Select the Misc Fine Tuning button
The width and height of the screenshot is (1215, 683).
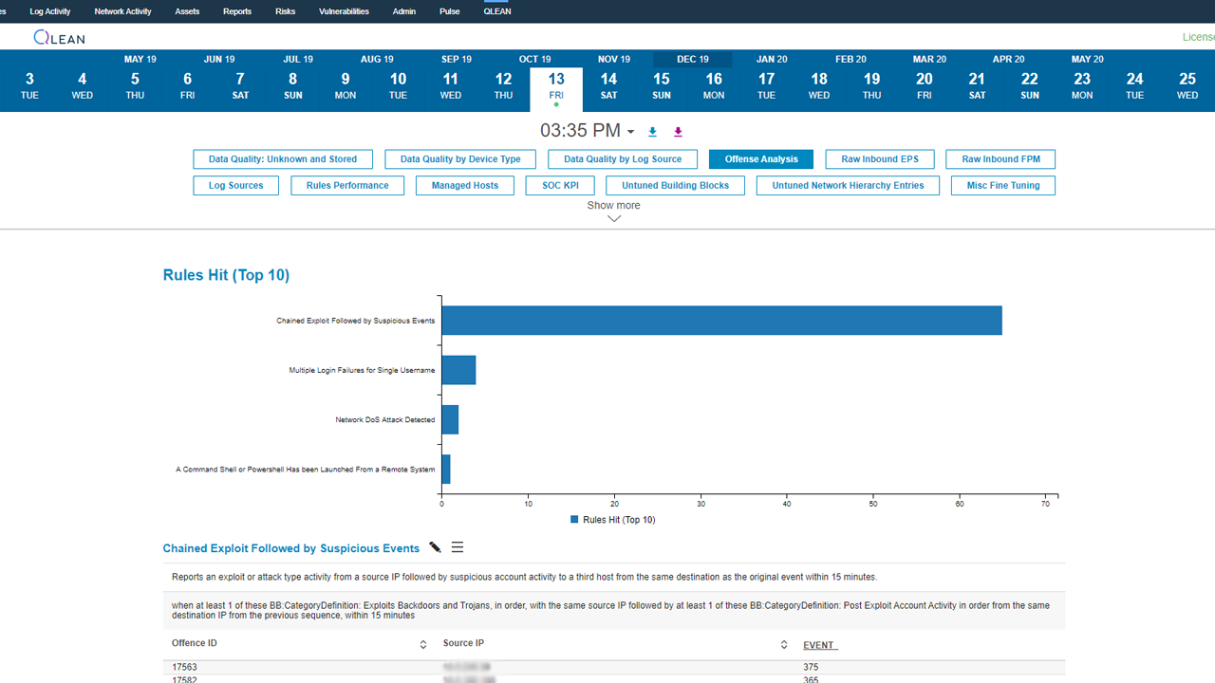pos(1003,186)
